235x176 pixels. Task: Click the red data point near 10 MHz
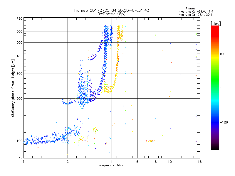click(x=171, y=62)
